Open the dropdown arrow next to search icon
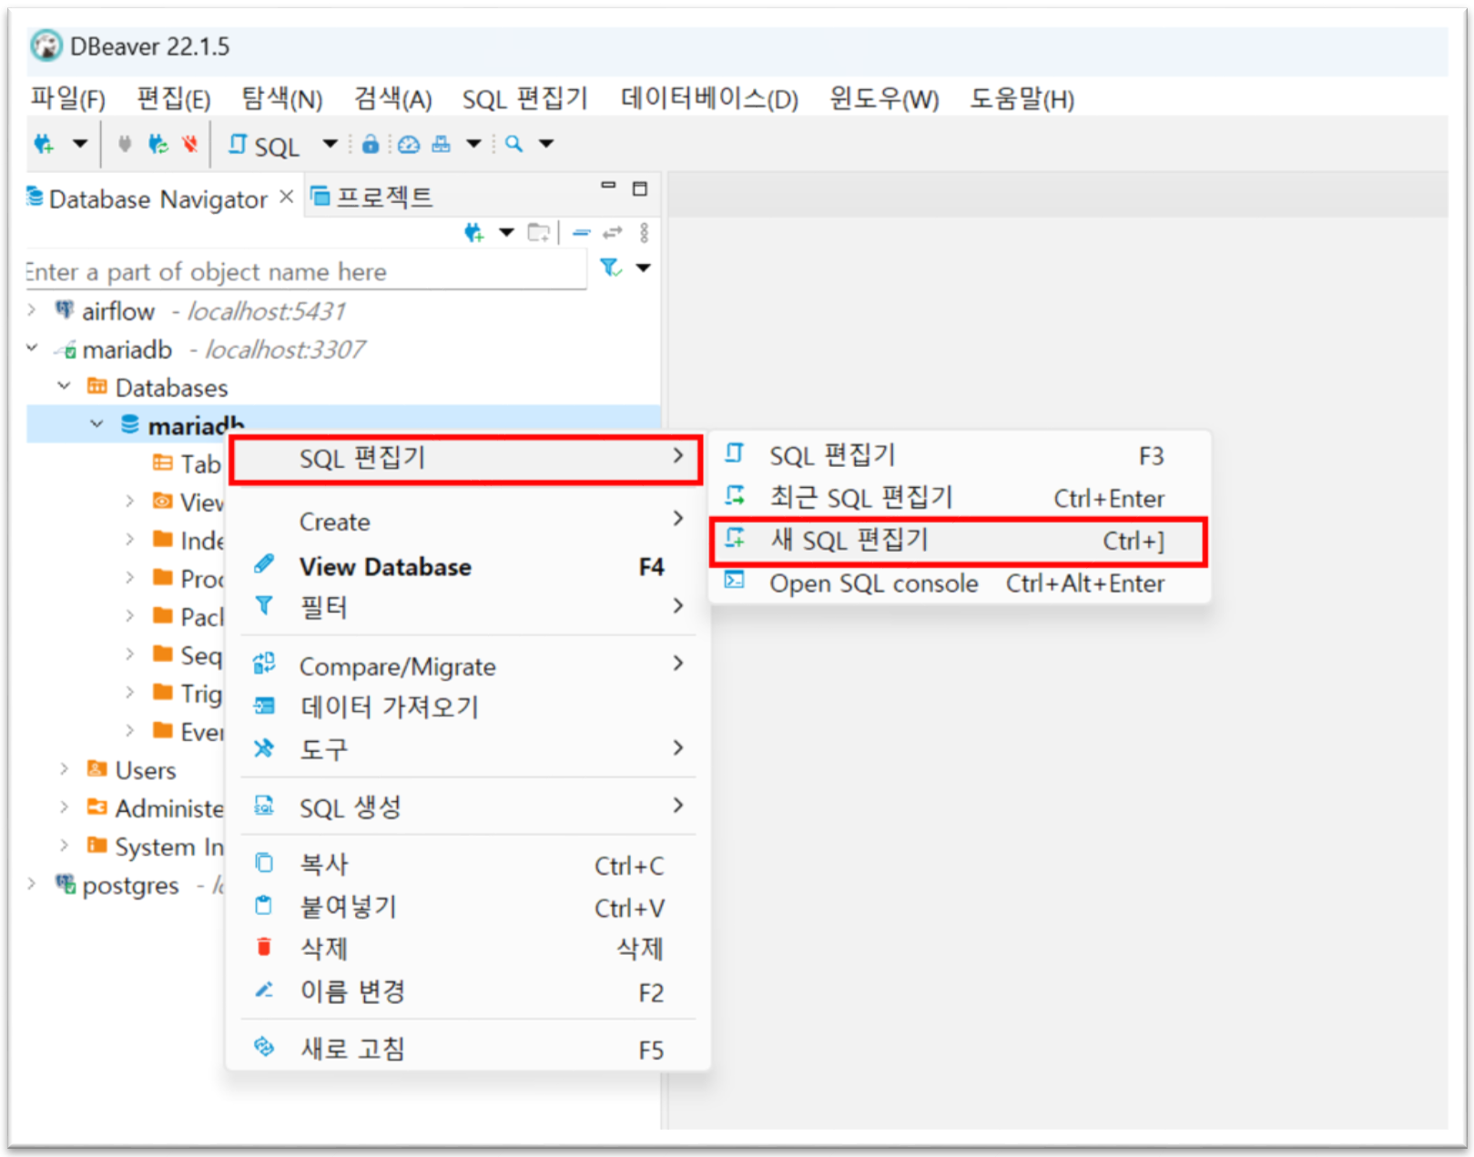This screenshot has width=1474, height=1157. coord(546,143)
